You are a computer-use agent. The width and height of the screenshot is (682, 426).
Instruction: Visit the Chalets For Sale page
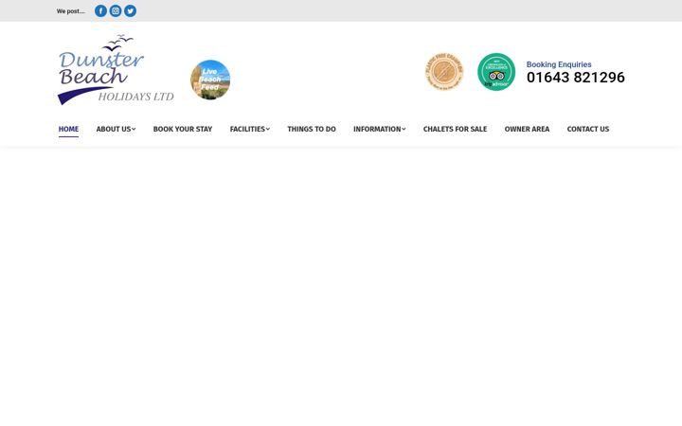(x=455, y=129)
